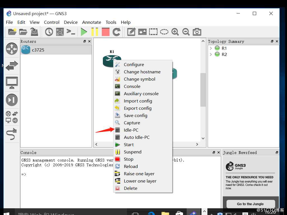
Task: Click Go to the Jungle button
Action: tap(251, 204)
